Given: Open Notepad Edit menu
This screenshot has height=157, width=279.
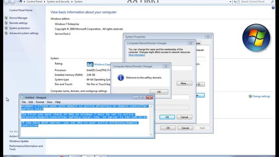Looking at the screenshot, I should [31, 102].
